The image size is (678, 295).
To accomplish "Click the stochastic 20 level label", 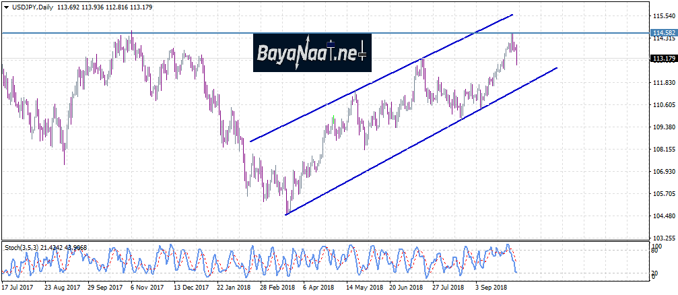I will pyautogui.click(x=655, y=271).
